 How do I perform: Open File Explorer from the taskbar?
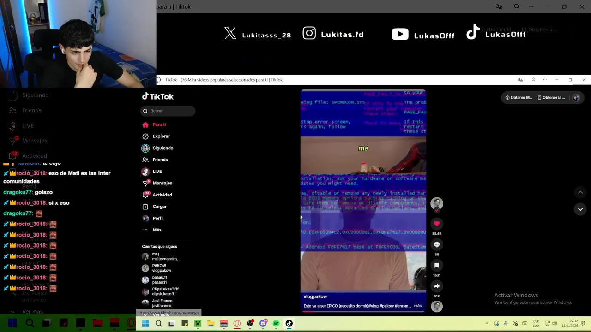tap(211, 324)
